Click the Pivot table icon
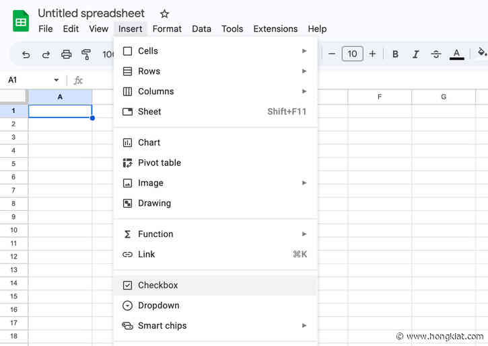This screenshot has width=488, height=346. click(x=127, y=163)
